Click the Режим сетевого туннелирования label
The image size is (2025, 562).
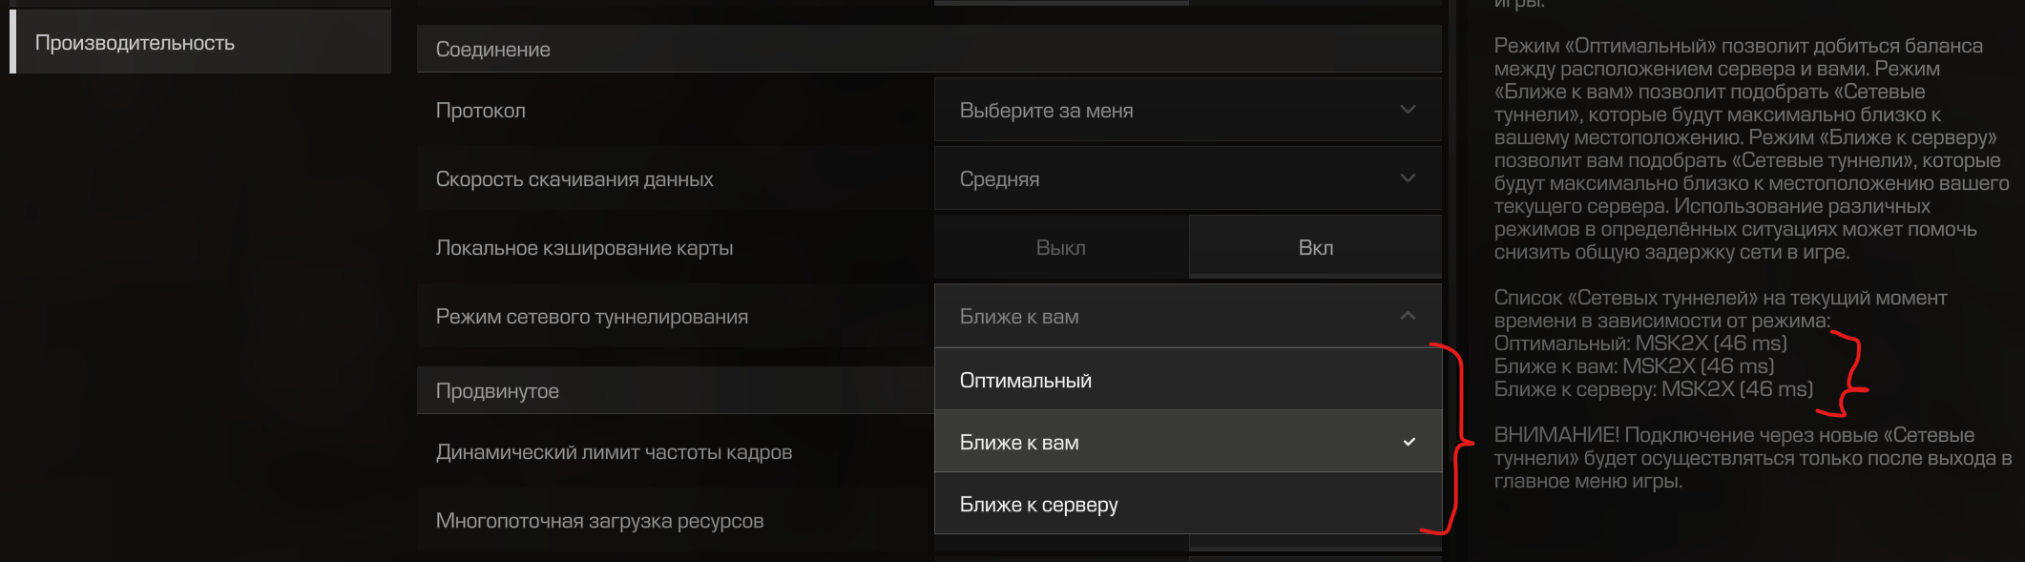(x=592, y=317)
